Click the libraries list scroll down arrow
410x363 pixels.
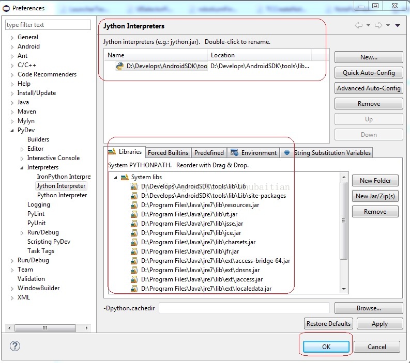click(344, 289)
